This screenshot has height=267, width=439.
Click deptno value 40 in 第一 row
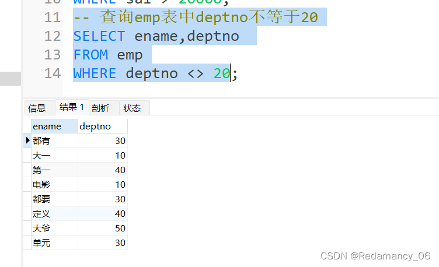point(103,170)
